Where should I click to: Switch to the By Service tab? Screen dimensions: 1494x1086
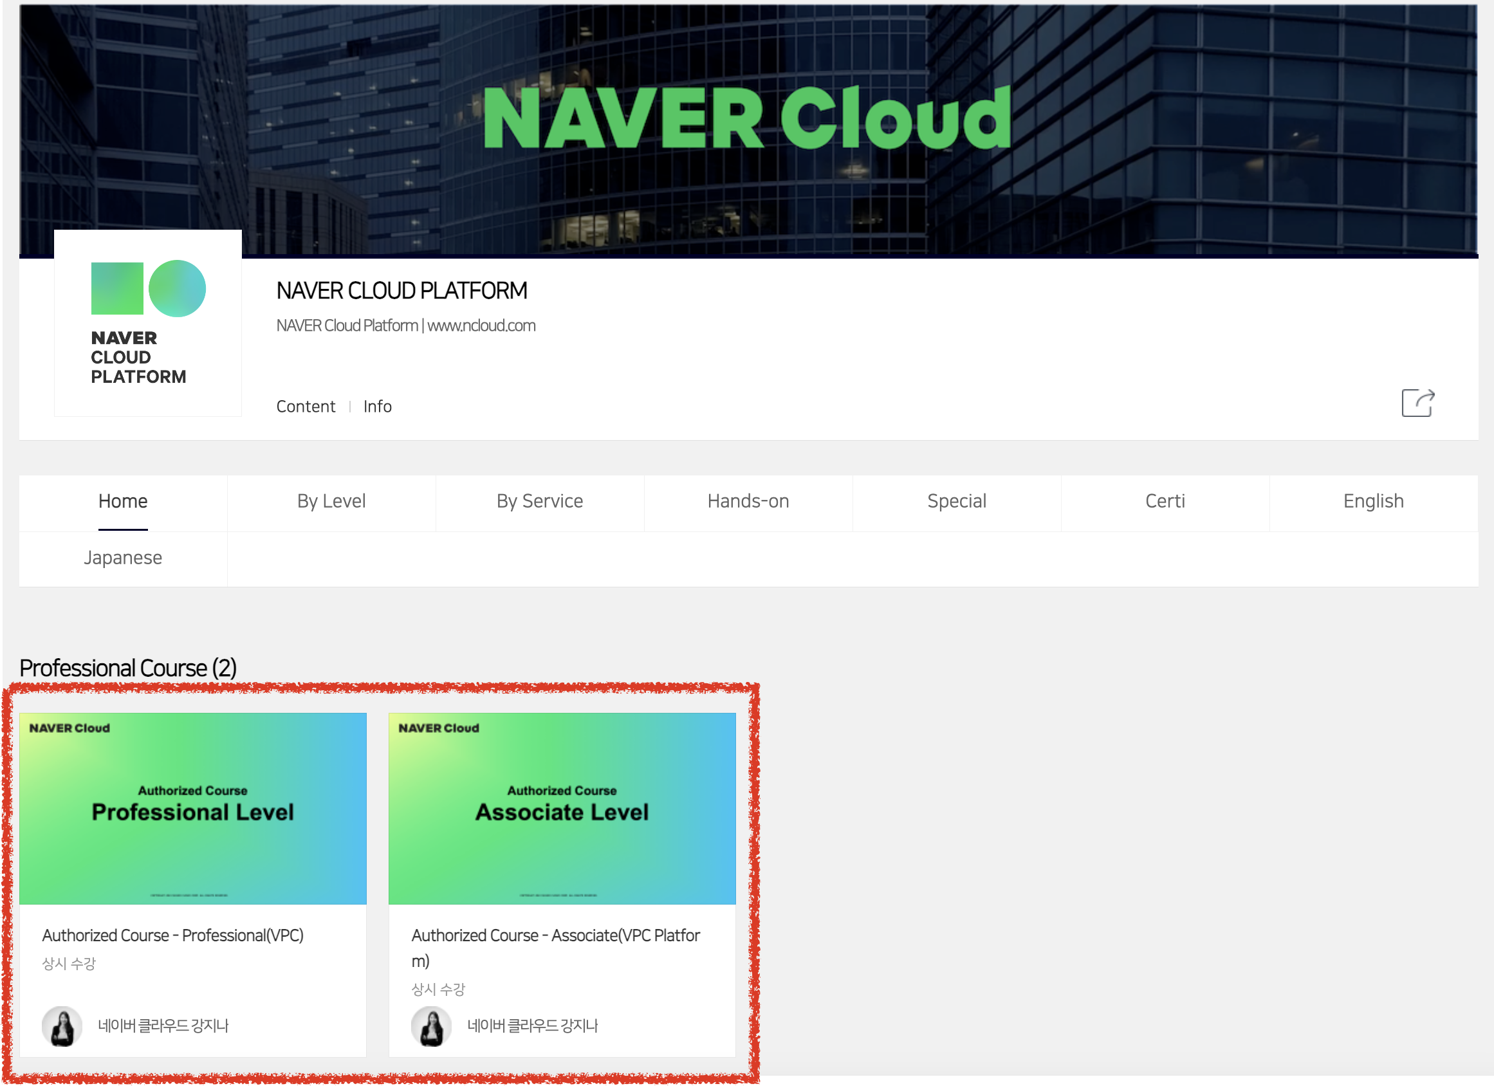[x=539, y=501]
